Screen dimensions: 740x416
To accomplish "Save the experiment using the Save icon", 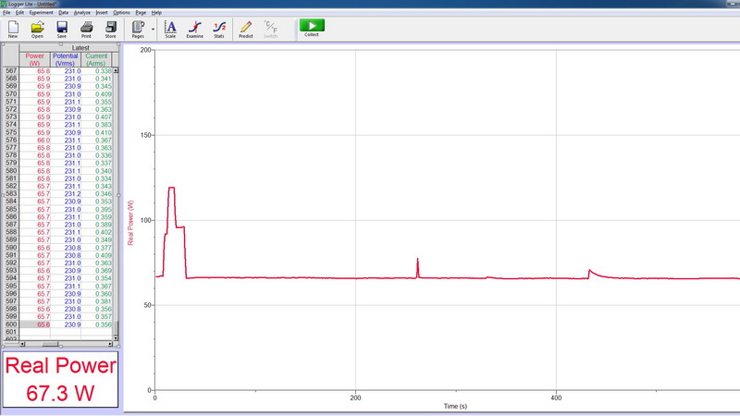I will tap(62, 29).
